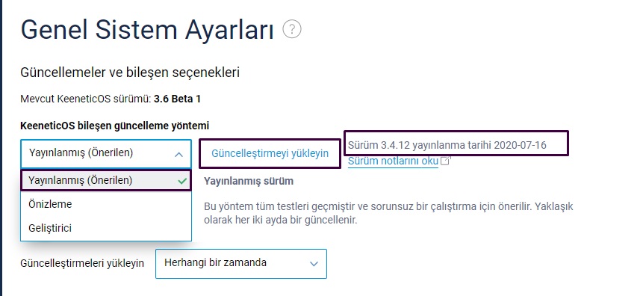Open the Herhangi bir zamanda dropdown

click(x=241, y=264)
